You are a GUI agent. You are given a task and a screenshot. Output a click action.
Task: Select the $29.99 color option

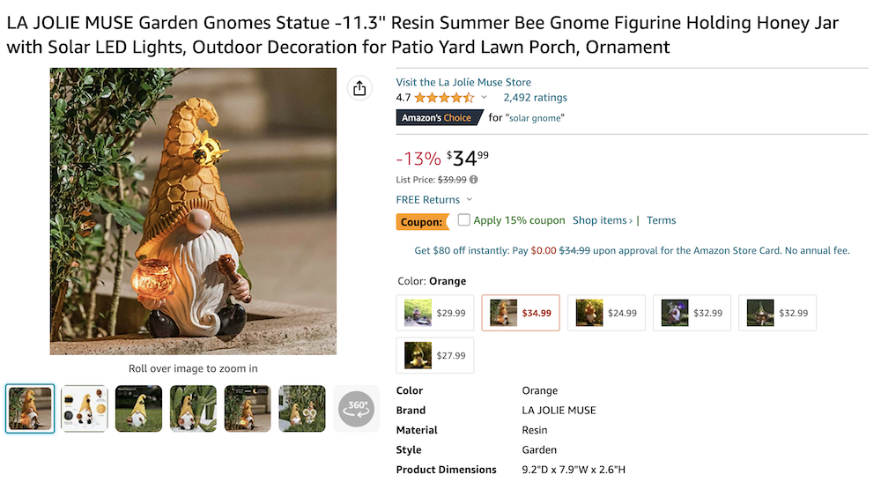[x=435, y=313]
